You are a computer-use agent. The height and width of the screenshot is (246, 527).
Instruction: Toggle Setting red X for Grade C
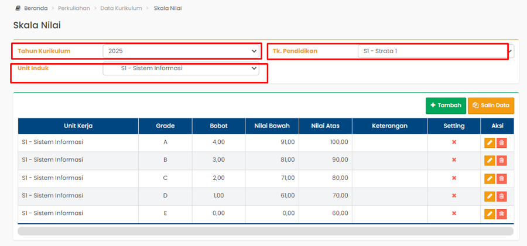pos(454,178)
